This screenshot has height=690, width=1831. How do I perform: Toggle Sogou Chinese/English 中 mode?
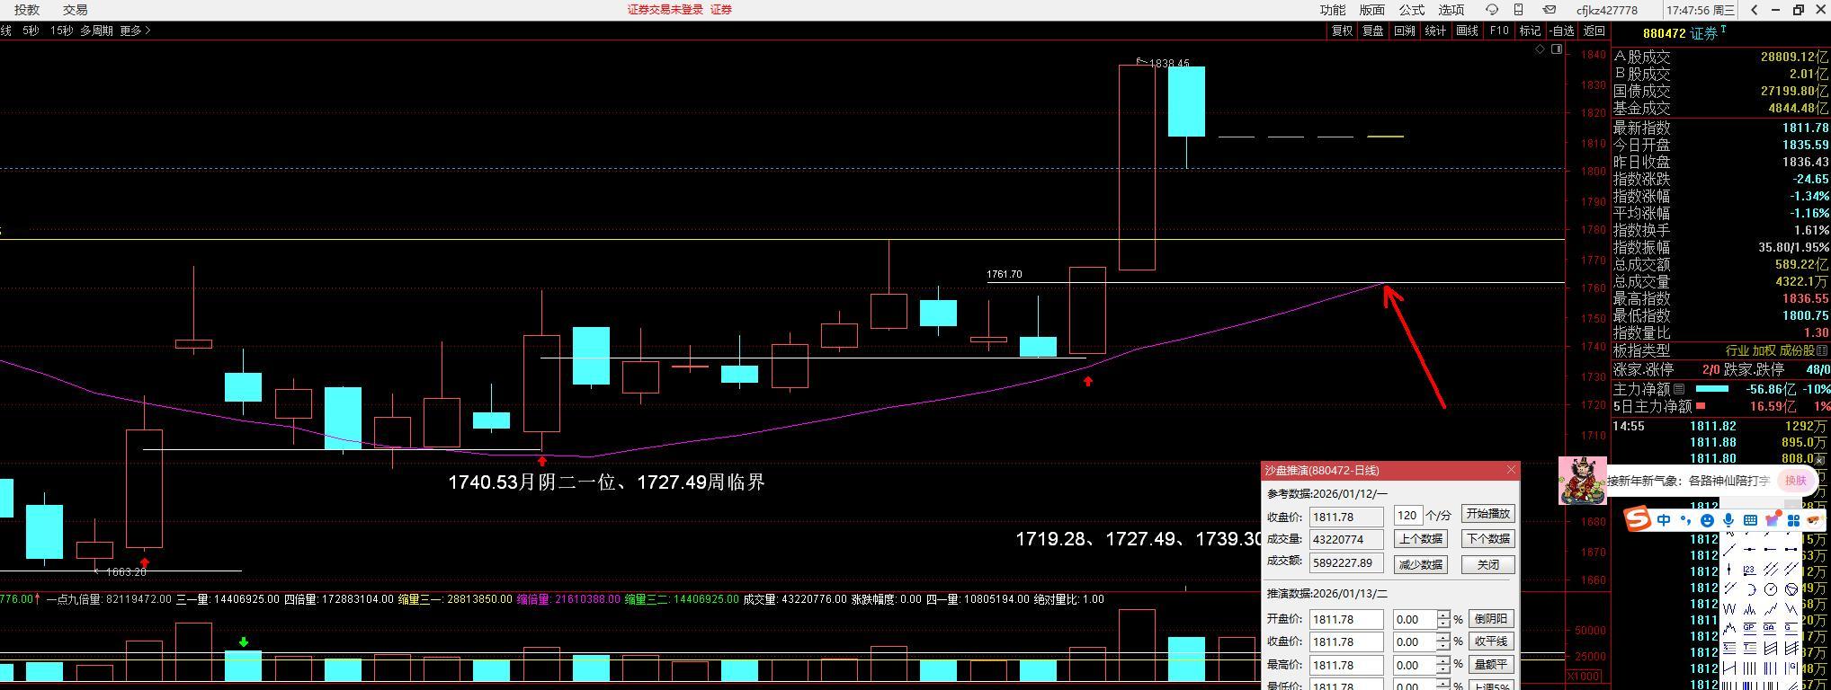pos(1664,520)
